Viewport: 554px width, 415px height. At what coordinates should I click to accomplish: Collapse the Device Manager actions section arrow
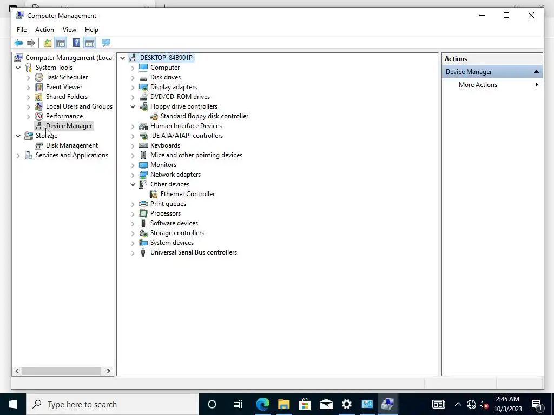[536, 72]
